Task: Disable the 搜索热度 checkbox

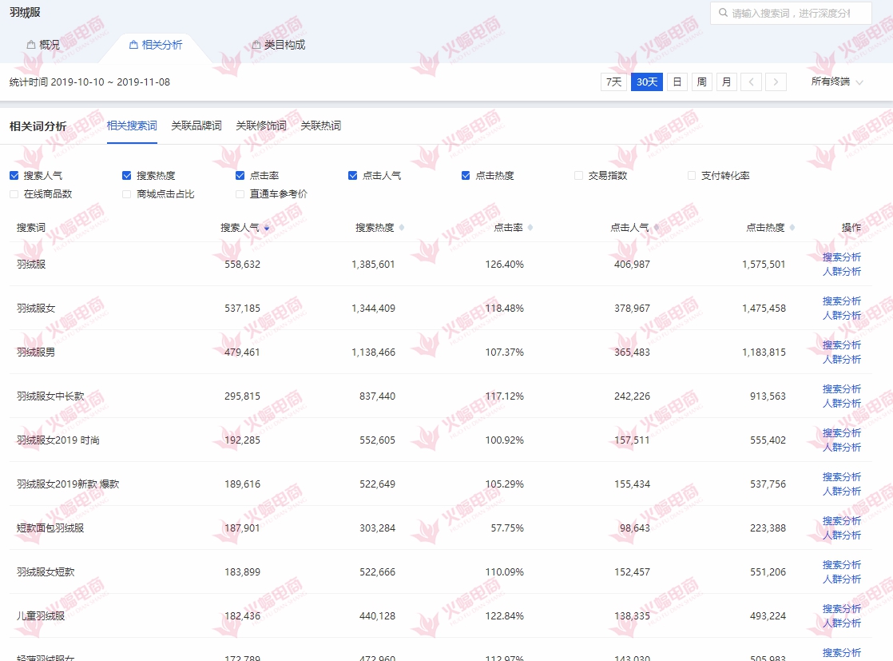Action: click(x=125, y=176)
